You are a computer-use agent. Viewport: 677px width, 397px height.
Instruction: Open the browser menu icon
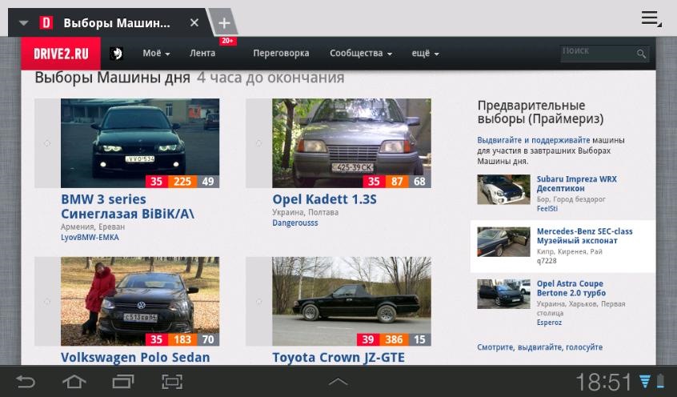click(651, 19)
